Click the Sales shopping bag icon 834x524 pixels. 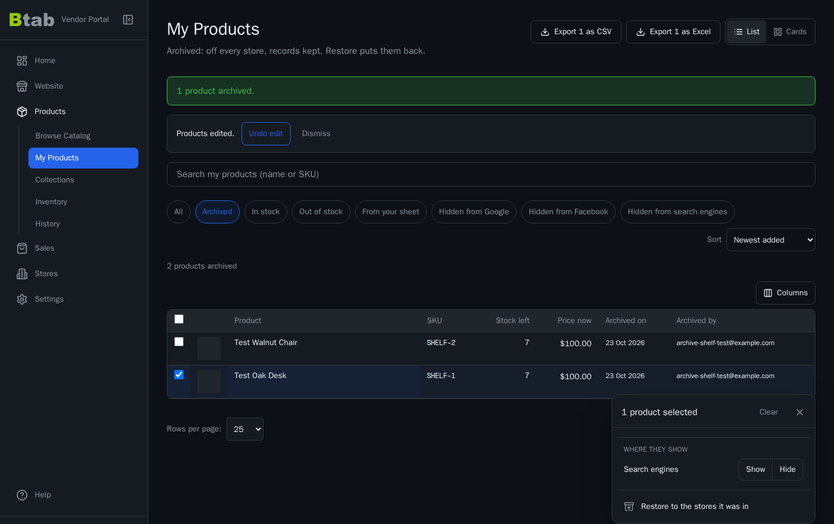pos(22,248)
